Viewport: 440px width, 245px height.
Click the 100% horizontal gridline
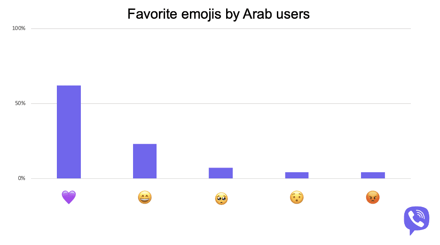point(221,28)
